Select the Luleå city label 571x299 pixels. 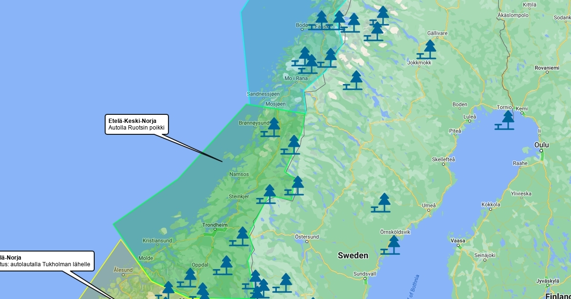(x=469, y=116)
